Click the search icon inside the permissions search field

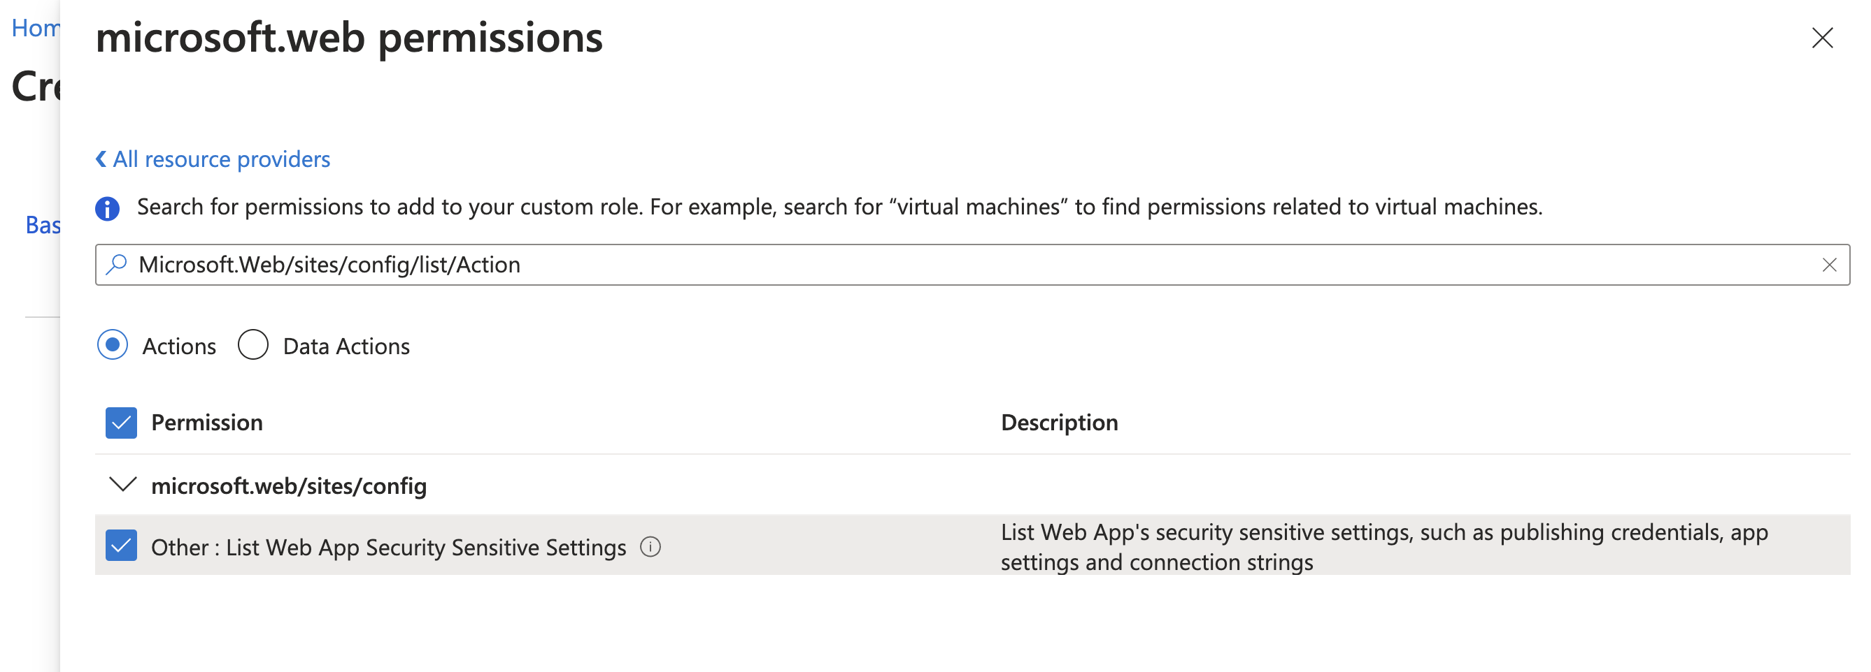pos(116,264)
